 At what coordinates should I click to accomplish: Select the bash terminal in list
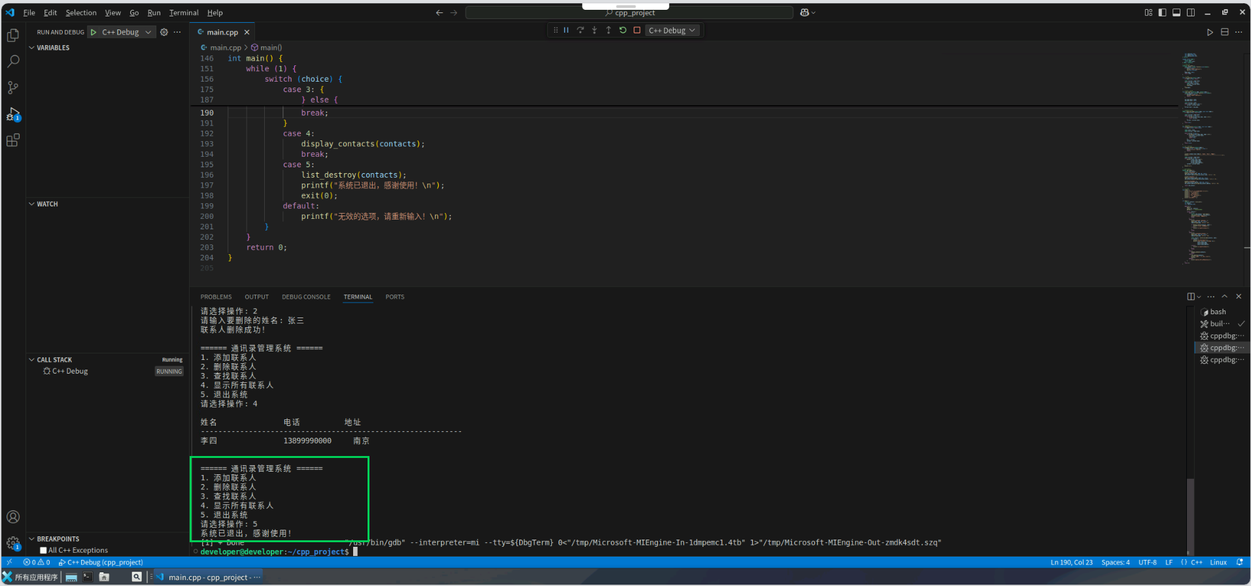coord(1217,312)
